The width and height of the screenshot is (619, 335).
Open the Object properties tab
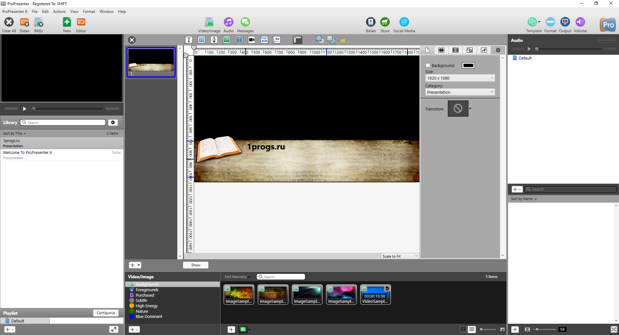pos(470,50)
